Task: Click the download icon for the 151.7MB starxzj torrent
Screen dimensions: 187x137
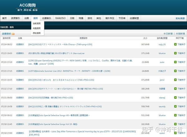Action: [x=175, y=97]
